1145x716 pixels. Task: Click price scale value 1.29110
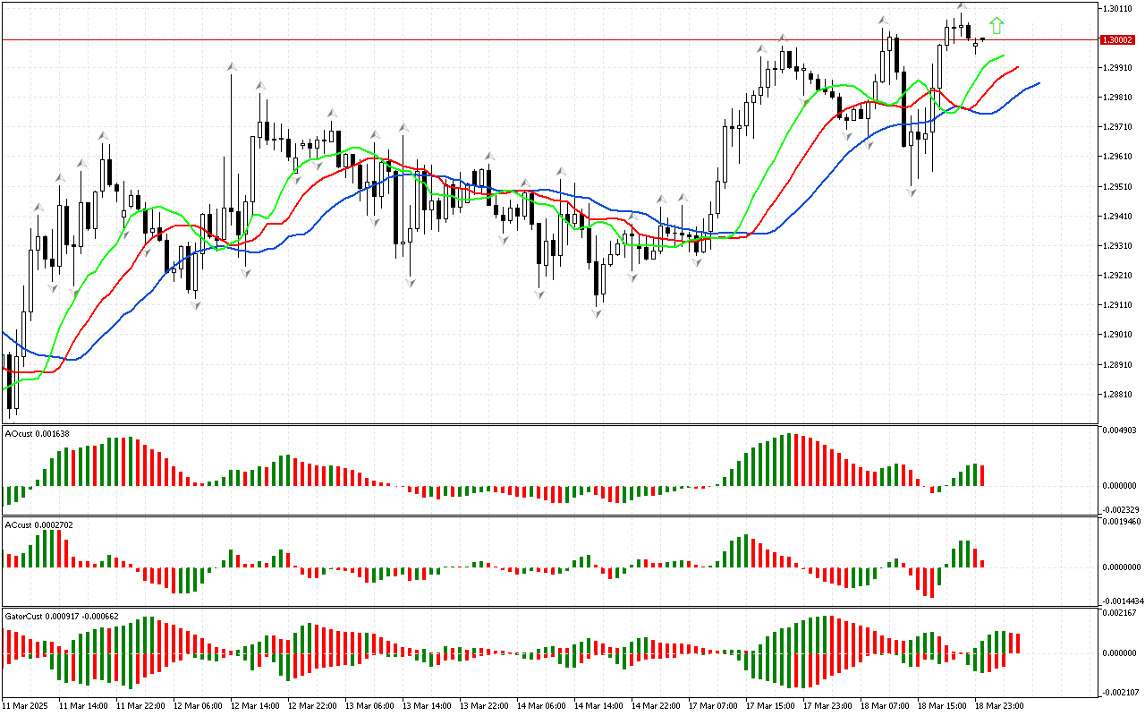[x=1117, y=305]
